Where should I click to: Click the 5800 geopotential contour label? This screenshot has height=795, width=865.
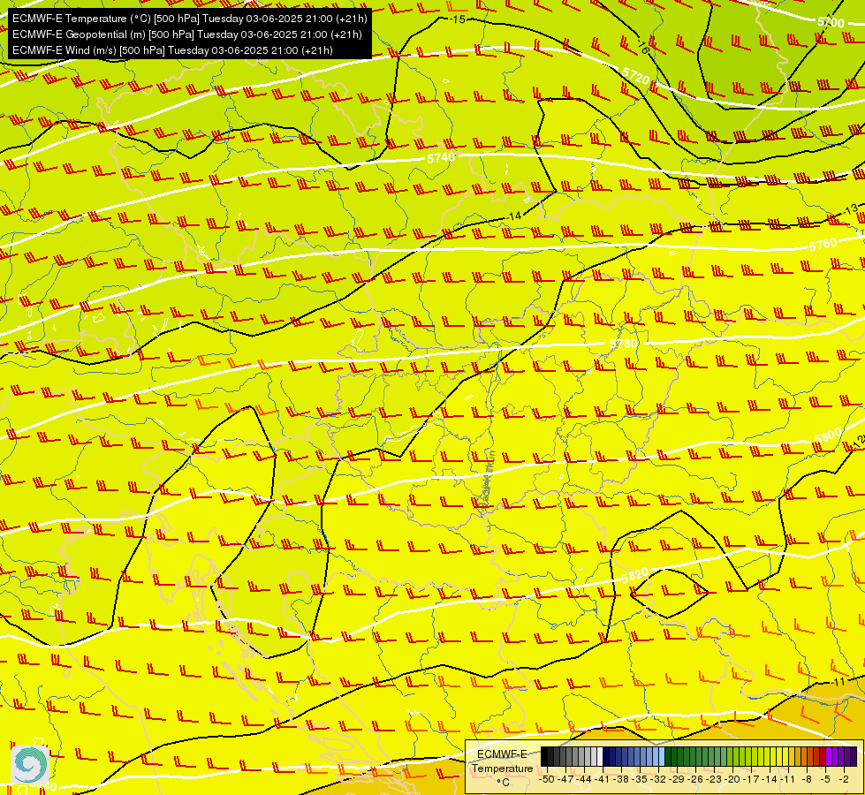[828, 435]
